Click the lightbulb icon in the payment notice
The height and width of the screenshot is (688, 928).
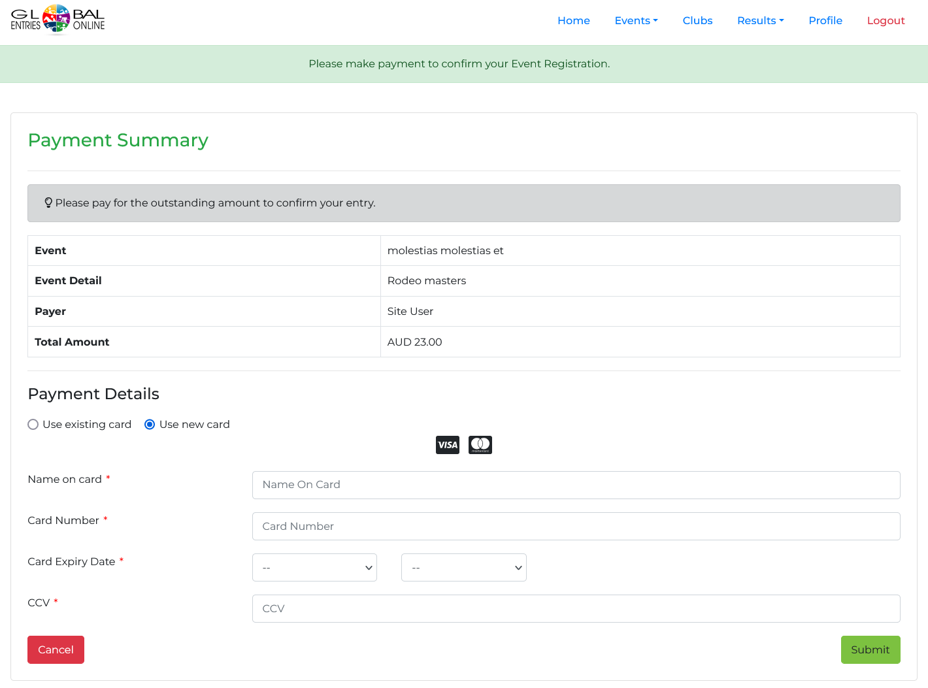point(48,203)
